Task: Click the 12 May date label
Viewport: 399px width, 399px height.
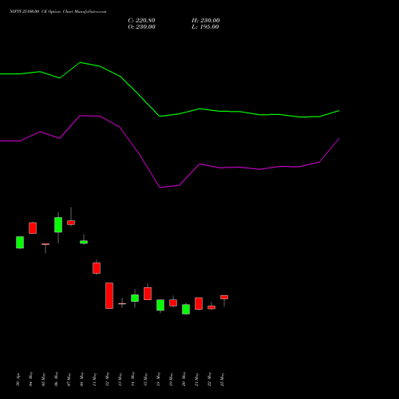Action: click(x=107, y=379)
